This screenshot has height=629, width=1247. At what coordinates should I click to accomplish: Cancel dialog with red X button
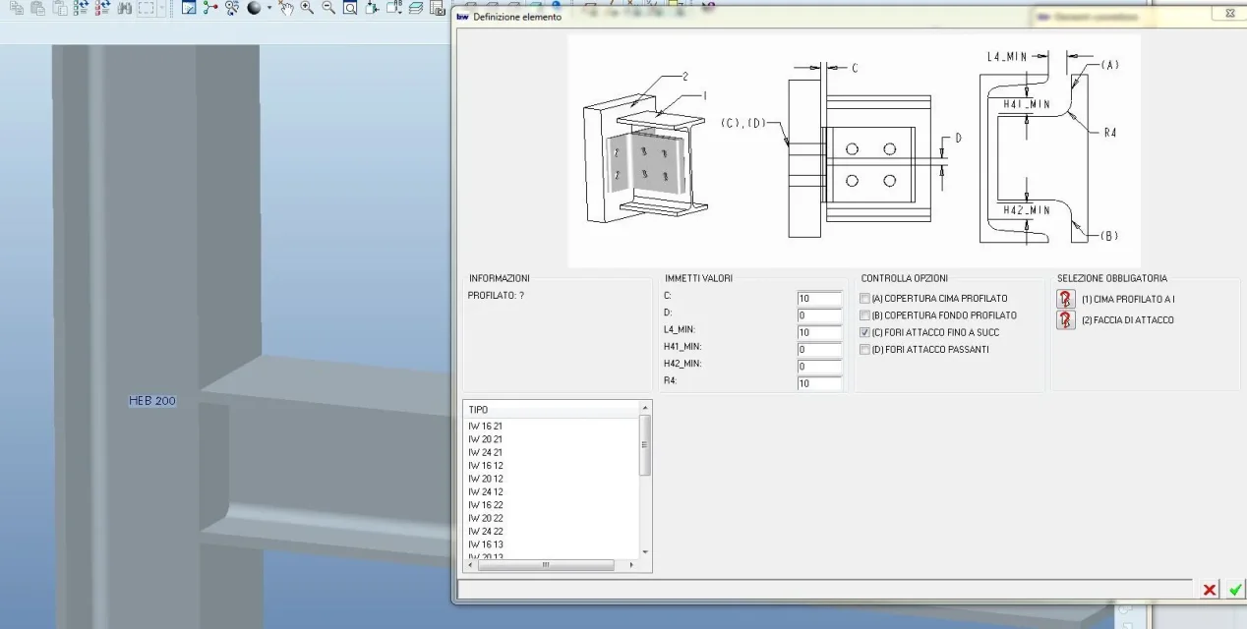pyautogui.click(x=1210, y=590)
